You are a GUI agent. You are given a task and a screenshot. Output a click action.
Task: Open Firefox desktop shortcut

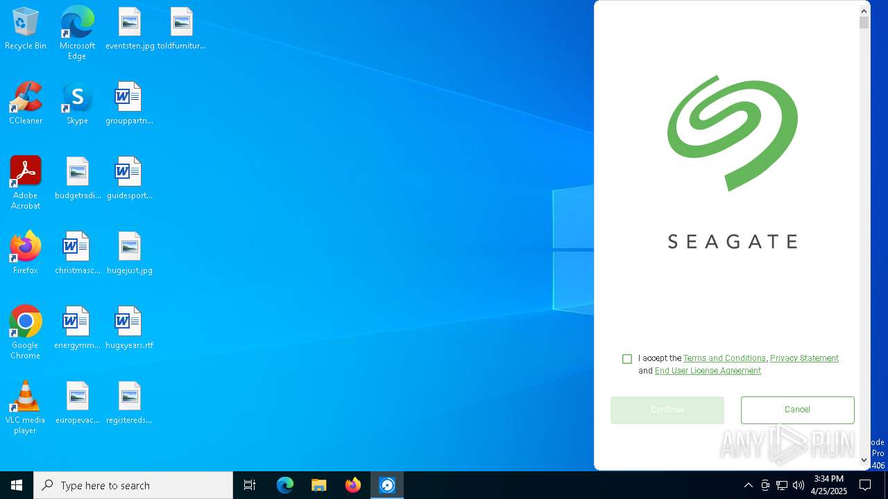click(x=26, y=254)
